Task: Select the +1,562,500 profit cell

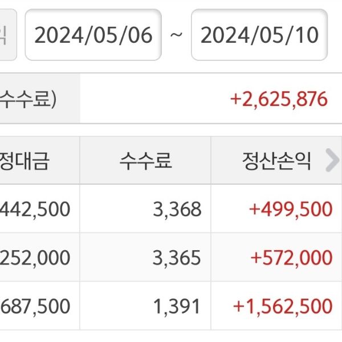Action: pos(283,306)
